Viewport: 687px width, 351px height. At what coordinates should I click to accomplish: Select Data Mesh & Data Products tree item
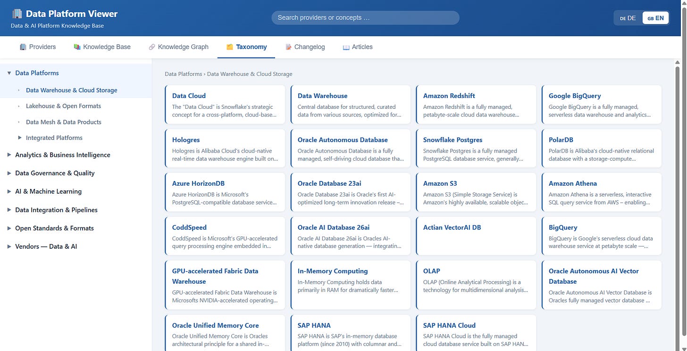click(76, 122)
